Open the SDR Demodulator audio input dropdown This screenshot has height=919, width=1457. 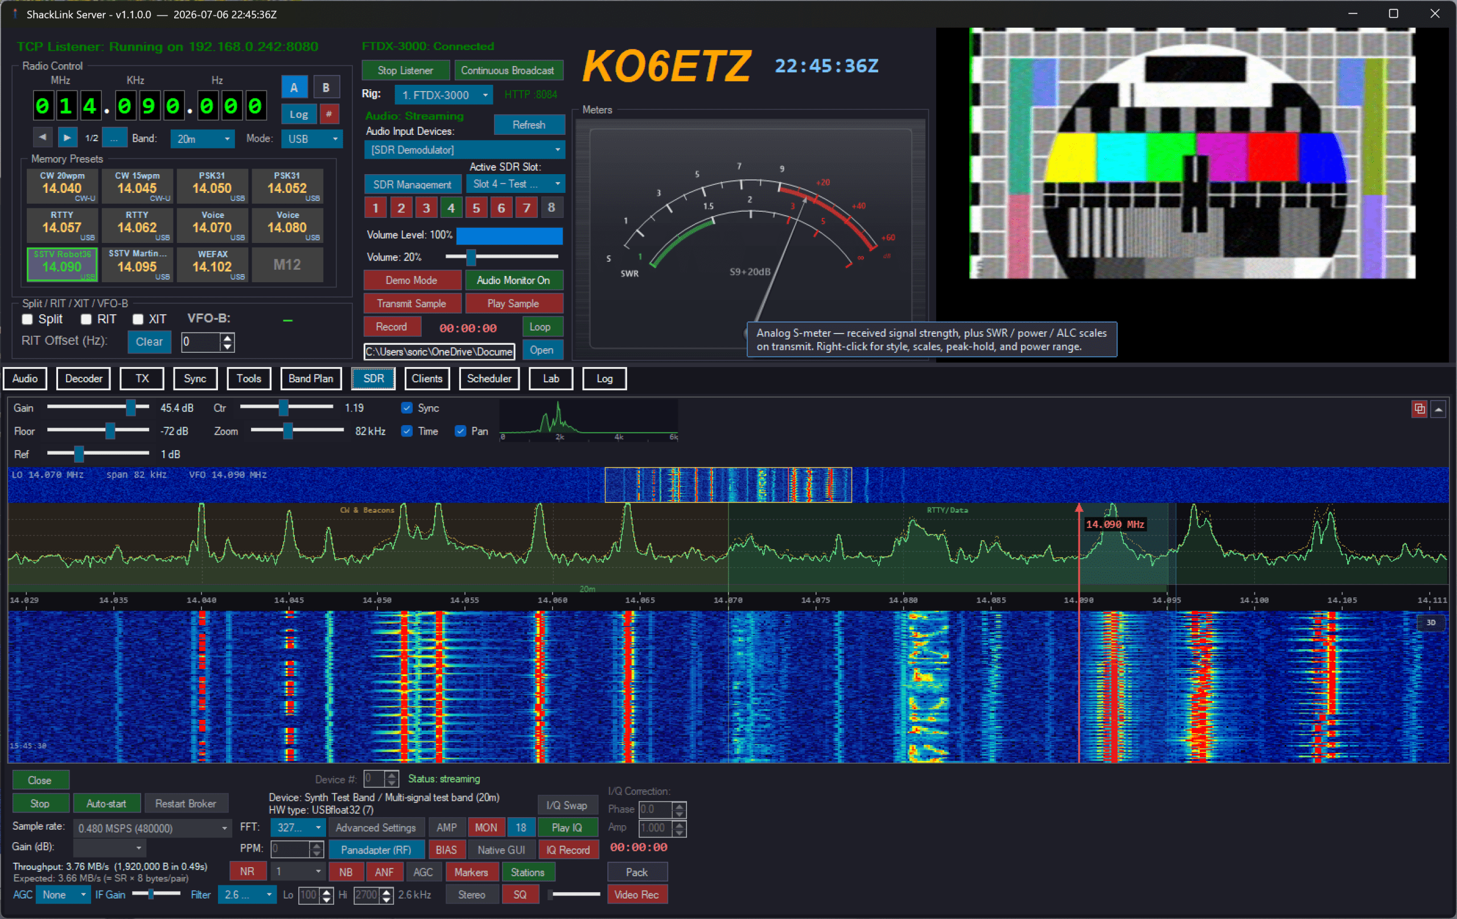(x=464, y=150)
